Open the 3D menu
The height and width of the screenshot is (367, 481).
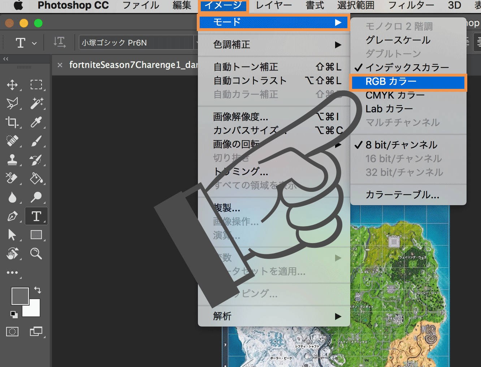(454, 5)
